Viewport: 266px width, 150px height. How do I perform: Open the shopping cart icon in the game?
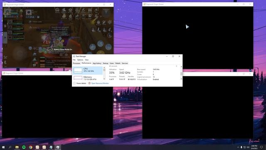point(34,65)
